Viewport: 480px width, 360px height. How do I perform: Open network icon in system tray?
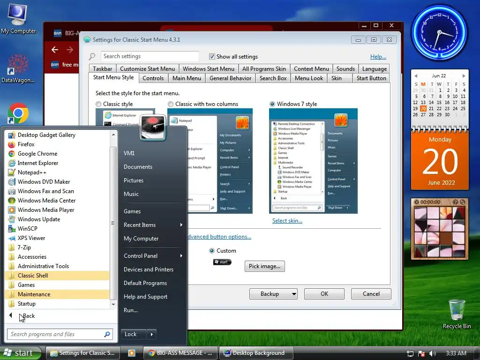click(410, 353)
